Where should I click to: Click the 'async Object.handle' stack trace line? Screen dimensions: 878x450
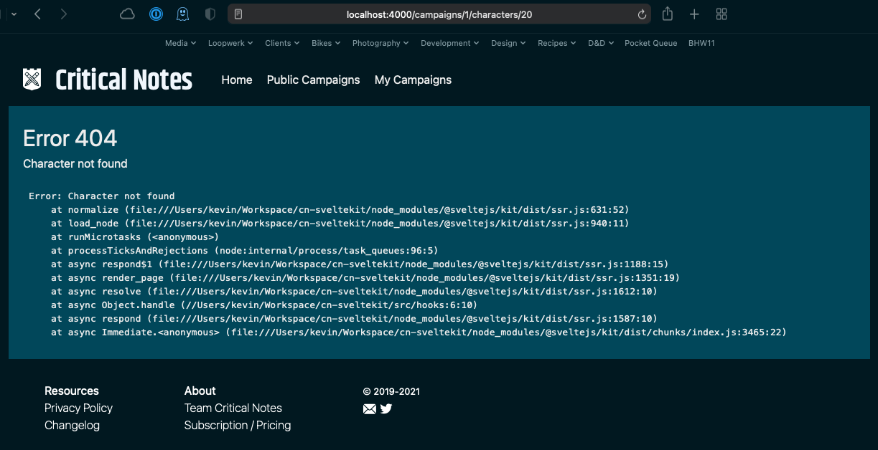(263, 305)
